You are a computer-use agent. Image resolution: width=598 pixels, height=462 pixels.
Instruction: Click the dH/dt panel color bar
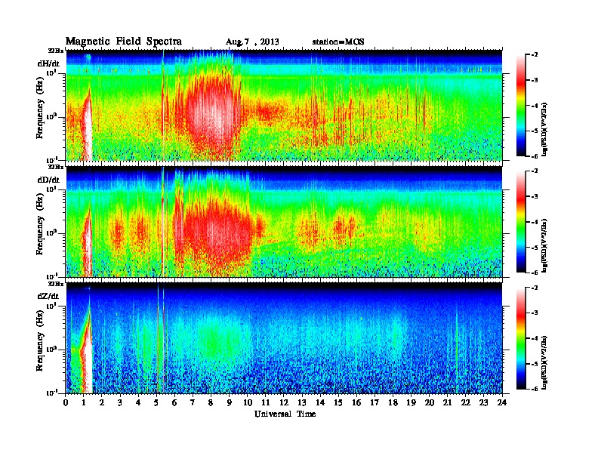[x=521, y=105]
